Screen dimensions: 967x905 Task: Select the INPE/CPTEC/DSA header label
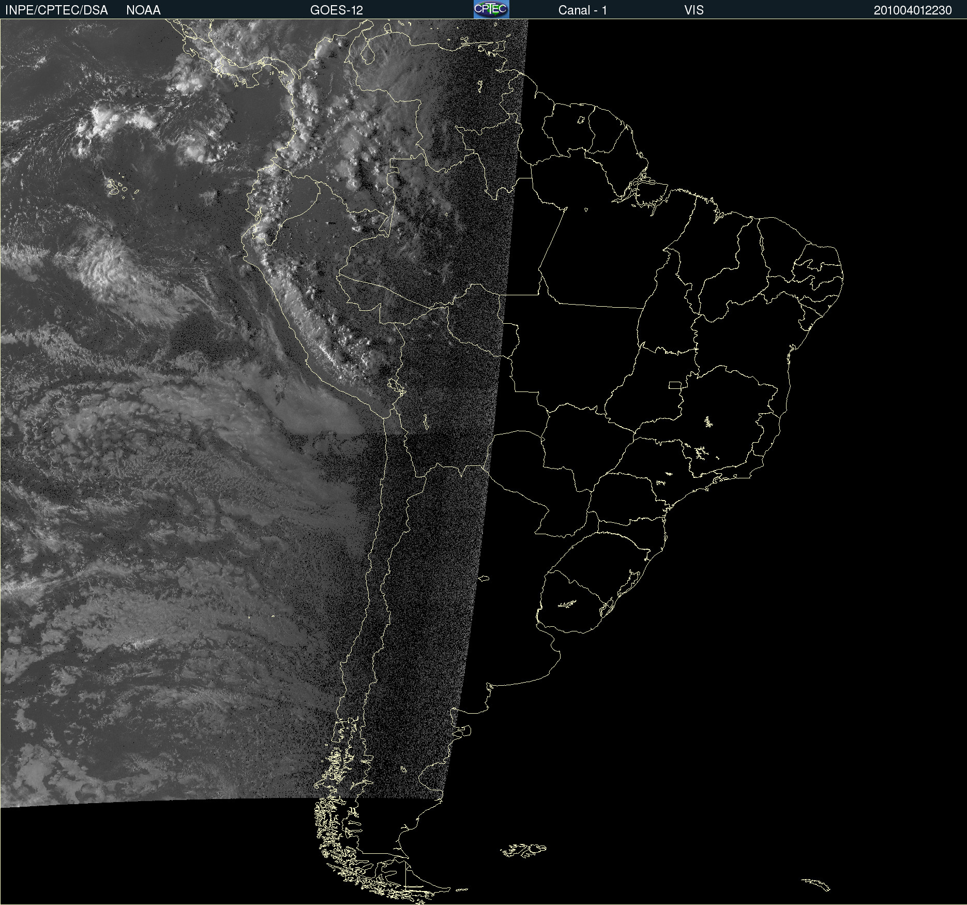click(x=56, y=10)
